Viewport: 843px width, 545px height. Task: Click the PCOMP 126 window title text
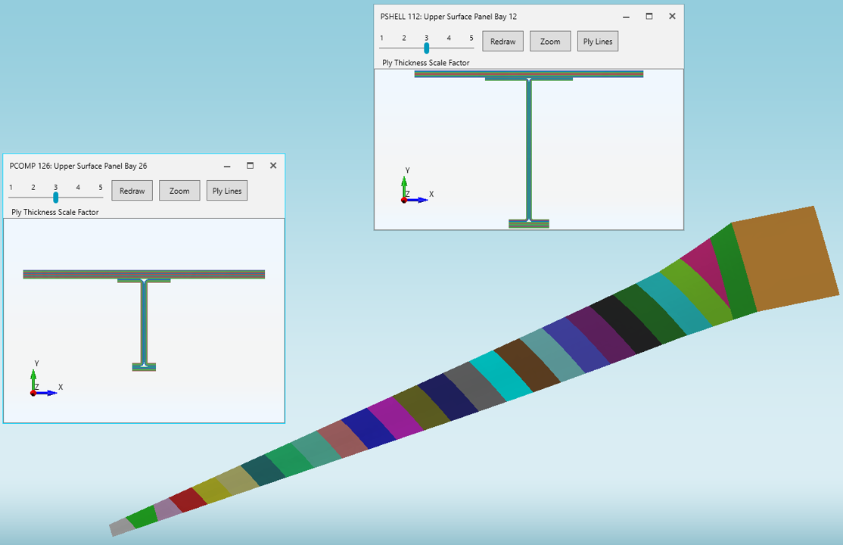(79, 166)
